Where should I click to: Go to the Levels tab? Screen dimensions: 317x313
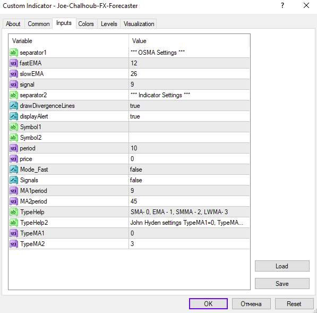click(x=109, y=24)
